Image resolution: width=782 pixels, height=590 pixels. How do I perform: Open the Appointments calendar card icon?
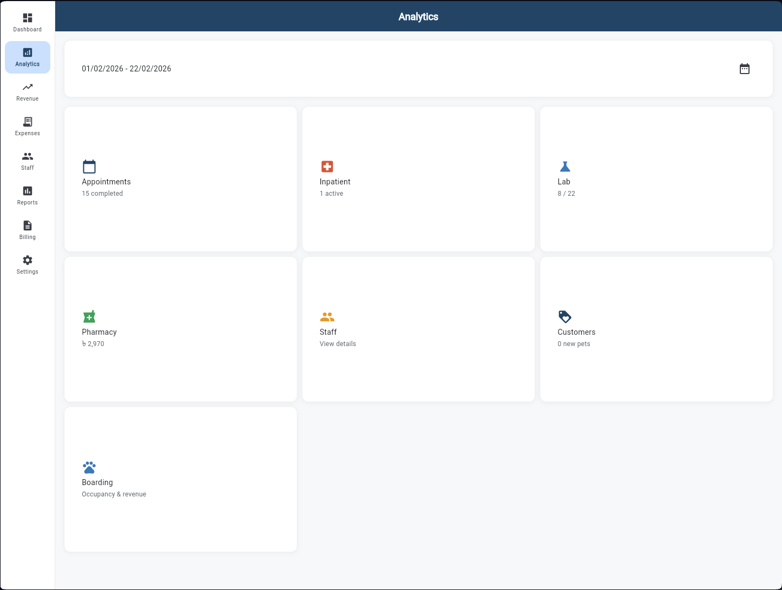pyautogui.click(x=89, y=166)
